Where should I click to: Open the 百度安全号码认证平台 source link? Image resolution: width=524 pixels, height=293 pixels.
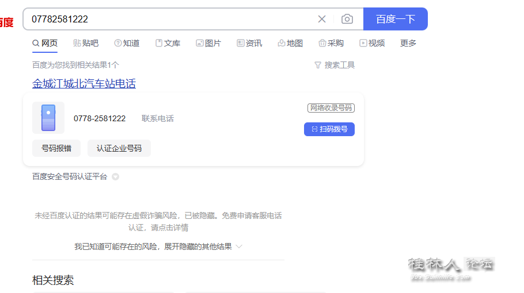coord(70,177)
